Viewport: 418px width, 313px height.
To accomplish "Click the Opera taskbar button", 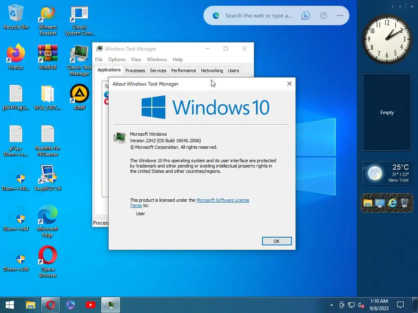I will (x=50, y=305).
